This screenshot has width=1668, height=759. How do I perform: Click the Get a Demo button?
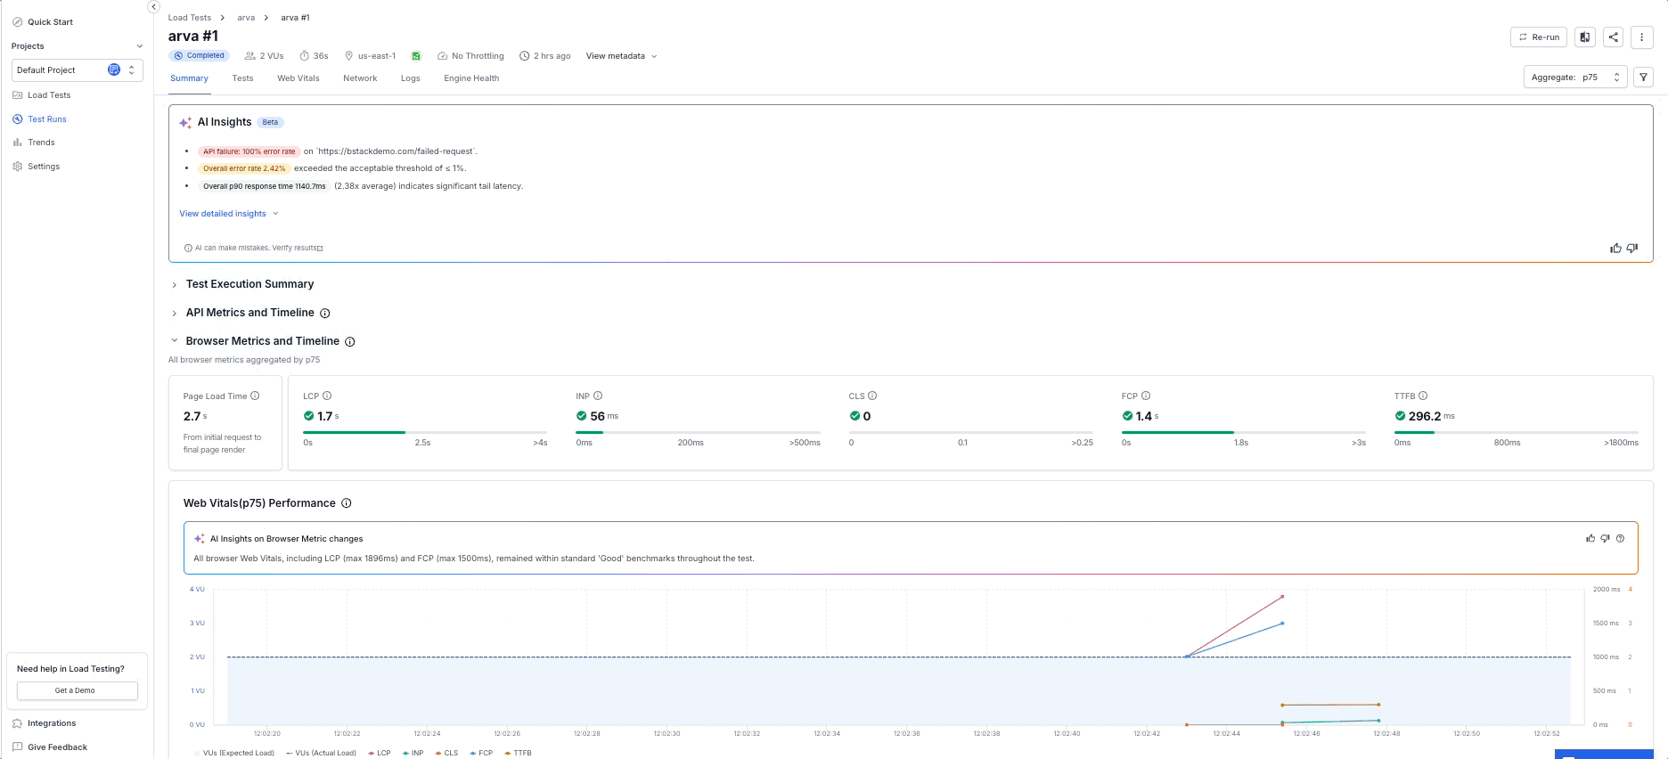point(78,690)
